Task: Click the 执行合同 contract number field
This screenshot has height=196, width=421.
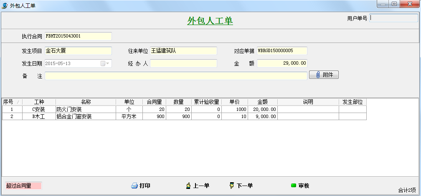Action: tap(78, 36)
